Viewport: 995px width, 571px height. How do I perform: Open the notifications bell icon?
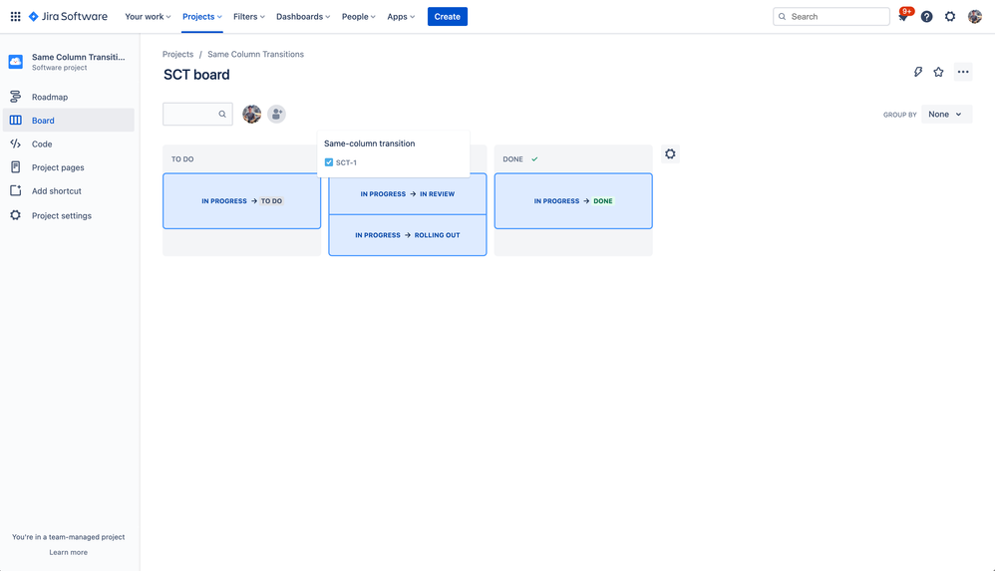[x=903, y=17]
